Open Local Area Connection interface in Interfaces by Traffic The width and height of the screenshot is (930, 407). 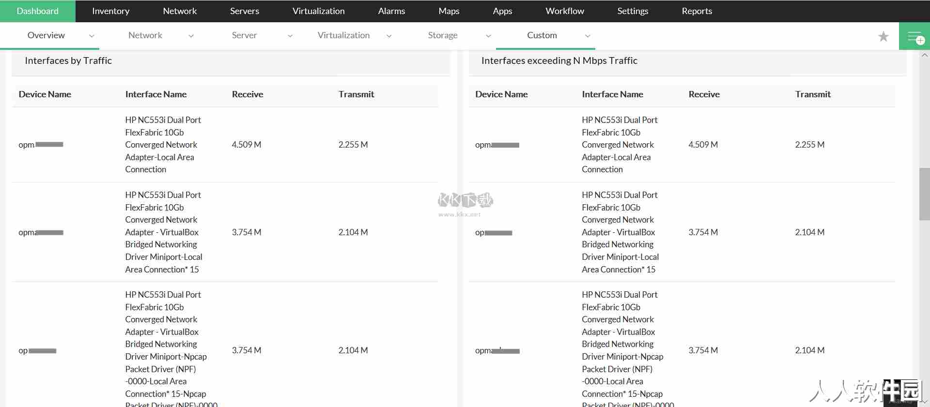163,145
